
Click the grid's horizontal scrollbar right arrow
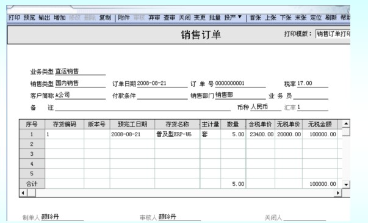click(x=338, y=193)
